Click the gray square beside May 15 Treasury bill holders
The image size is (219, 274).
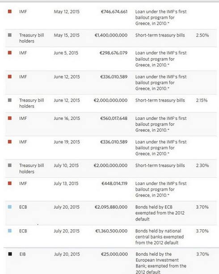click(x=10, y=35)
